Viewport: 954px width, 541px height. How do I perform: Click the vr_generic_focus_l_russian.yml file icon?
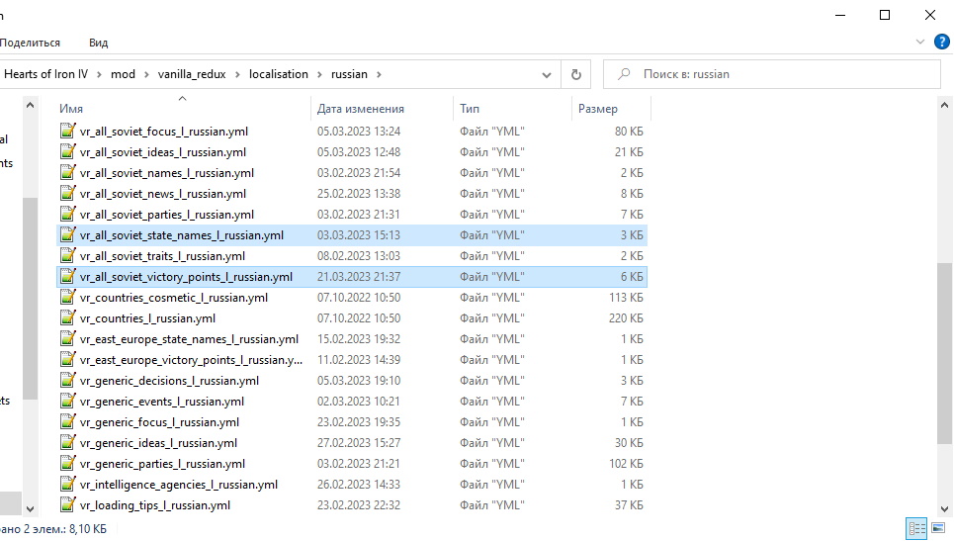68,421
